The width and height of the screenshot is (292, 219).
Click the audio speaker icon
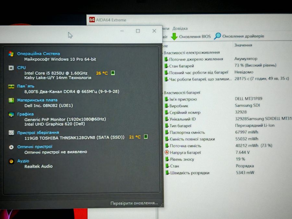11,161
